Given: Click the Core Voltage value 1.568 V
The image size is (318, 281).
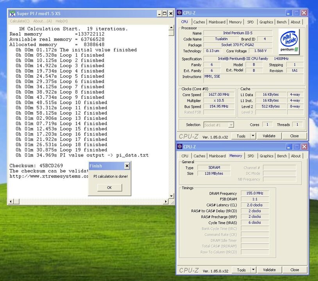Looking at the screenshot, I should (260, 51).
